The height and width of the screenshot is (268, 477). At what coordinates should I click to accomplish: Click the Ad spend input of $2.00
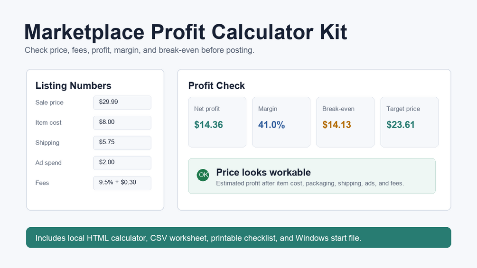click(122, 163)
